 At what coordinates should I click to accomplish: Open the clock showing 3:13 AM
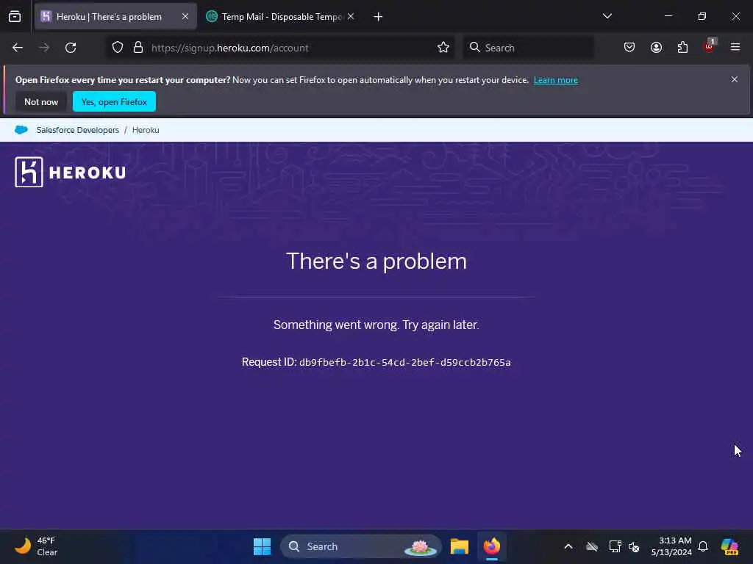pos(671,546)
